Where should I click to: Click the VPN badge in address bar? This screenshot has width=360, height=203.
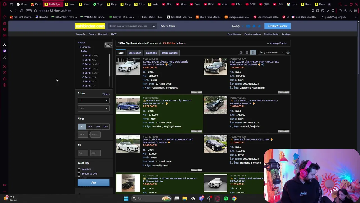point(29,10)
